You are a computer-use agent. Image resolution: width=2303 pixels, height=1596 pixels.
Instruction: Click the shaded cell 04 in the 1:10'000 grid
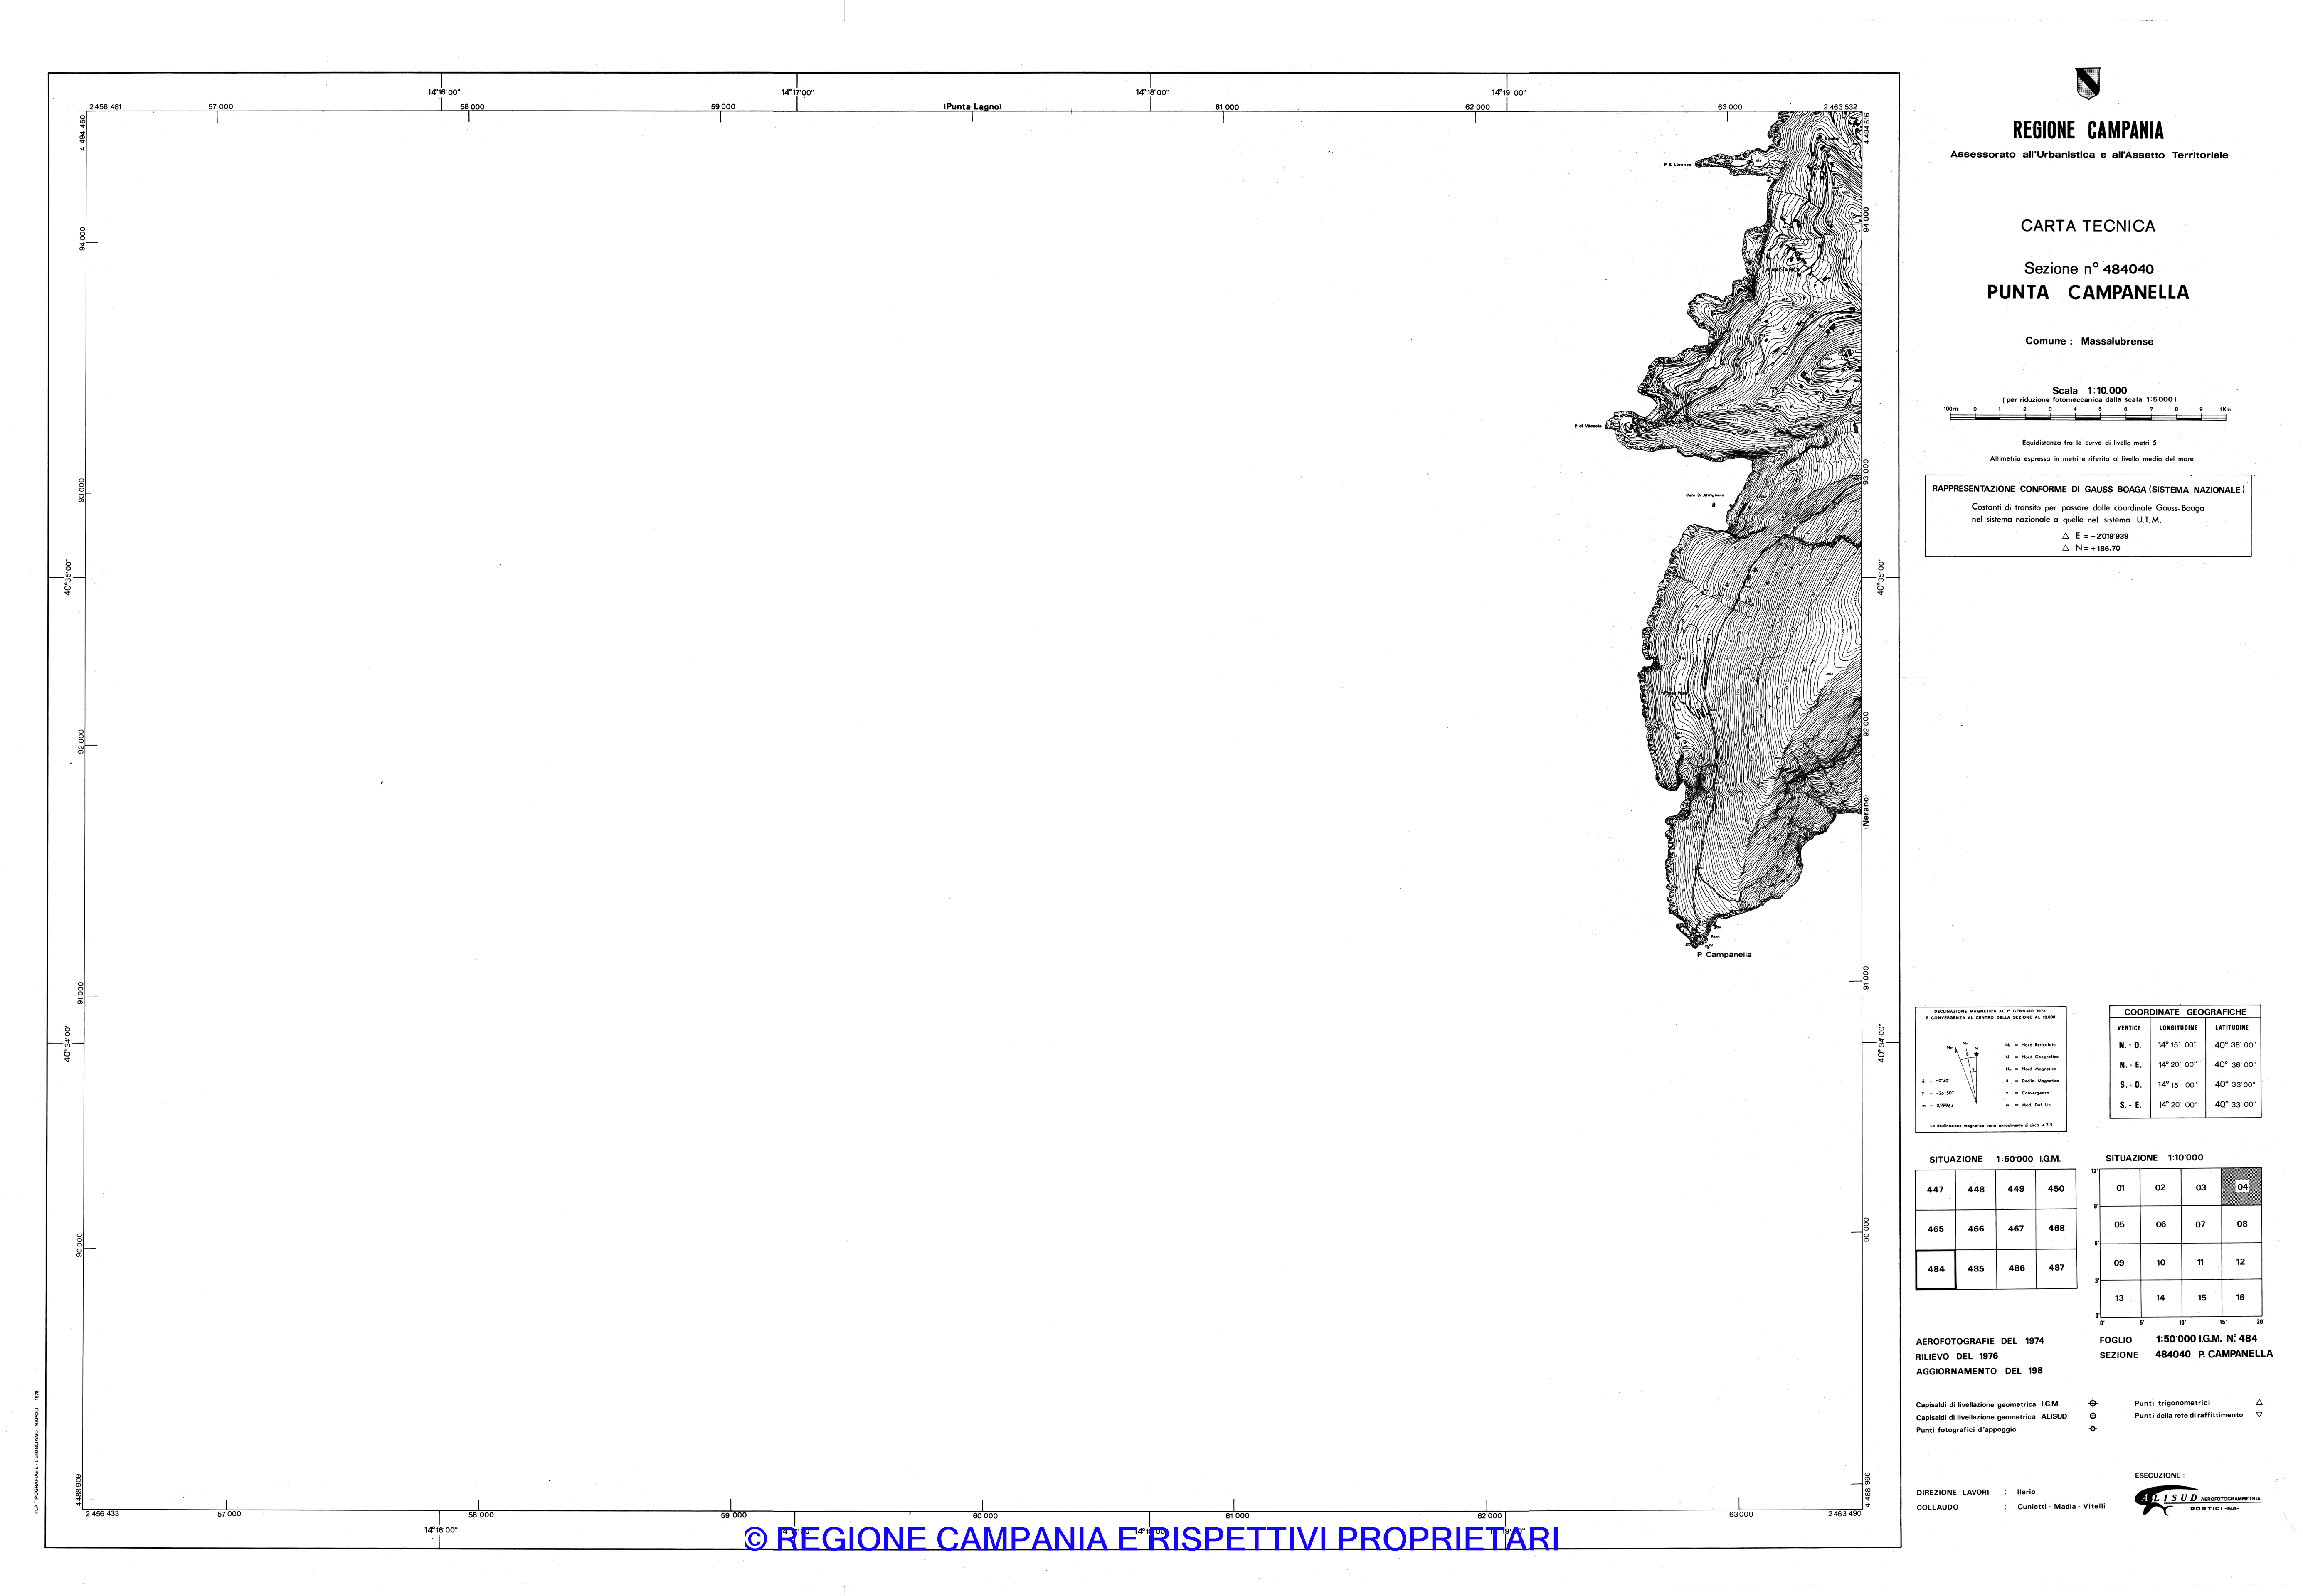(x=2241, y=1186)
